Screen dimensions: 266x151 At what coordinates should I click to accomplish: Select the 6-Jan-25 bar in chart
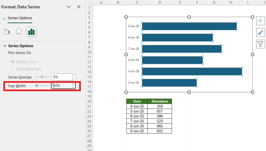pos(172,60)
